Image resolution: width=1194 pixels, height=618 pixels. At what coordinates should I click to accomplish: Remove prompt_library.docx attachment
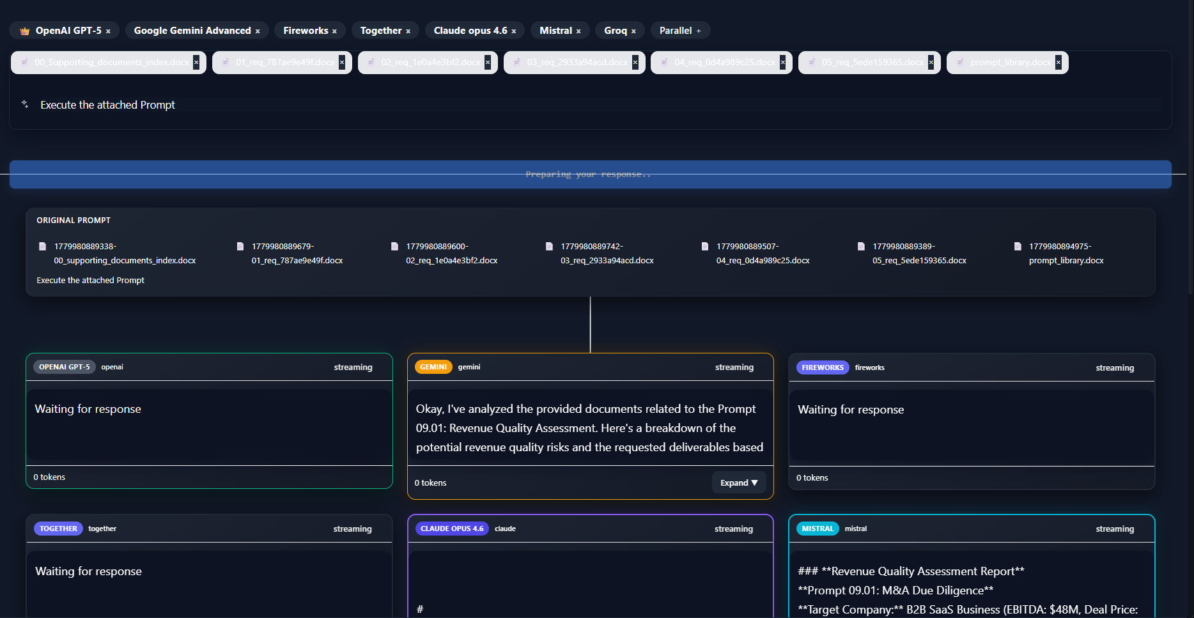tap(1058, 62)
